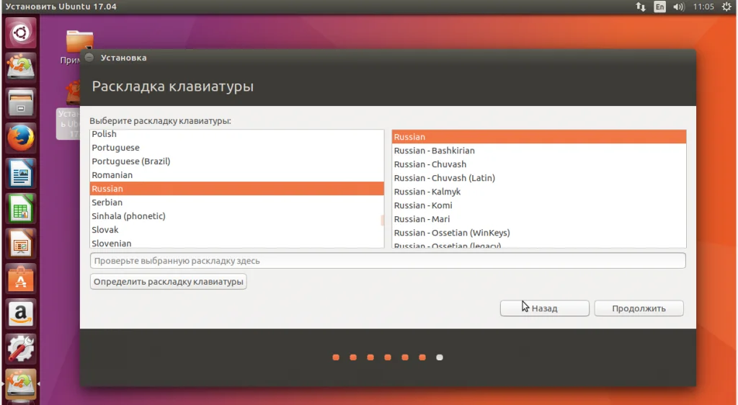Open Ubuntu Software center
The height and width of the screenshot is (405, 738).
point(21,278)
